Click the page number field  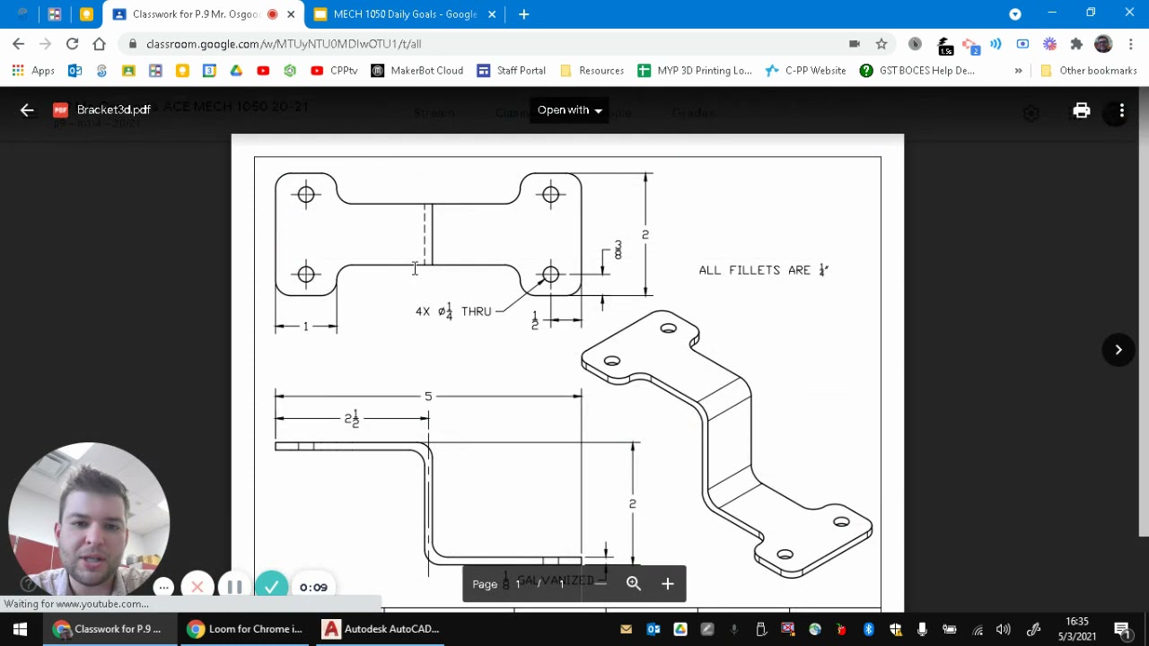(518, 584)
